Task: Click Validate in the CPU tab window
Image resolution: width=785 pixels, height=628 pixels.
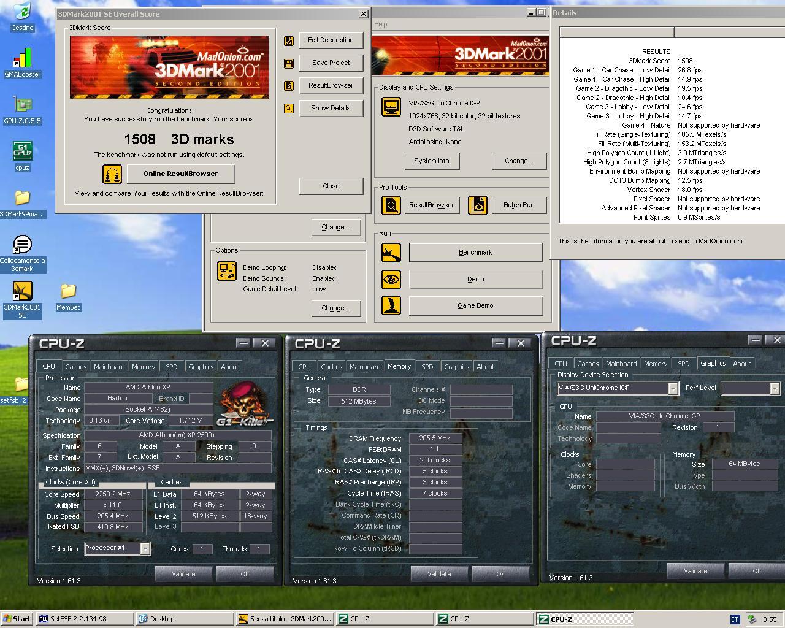Action: (x=183, y=574)
